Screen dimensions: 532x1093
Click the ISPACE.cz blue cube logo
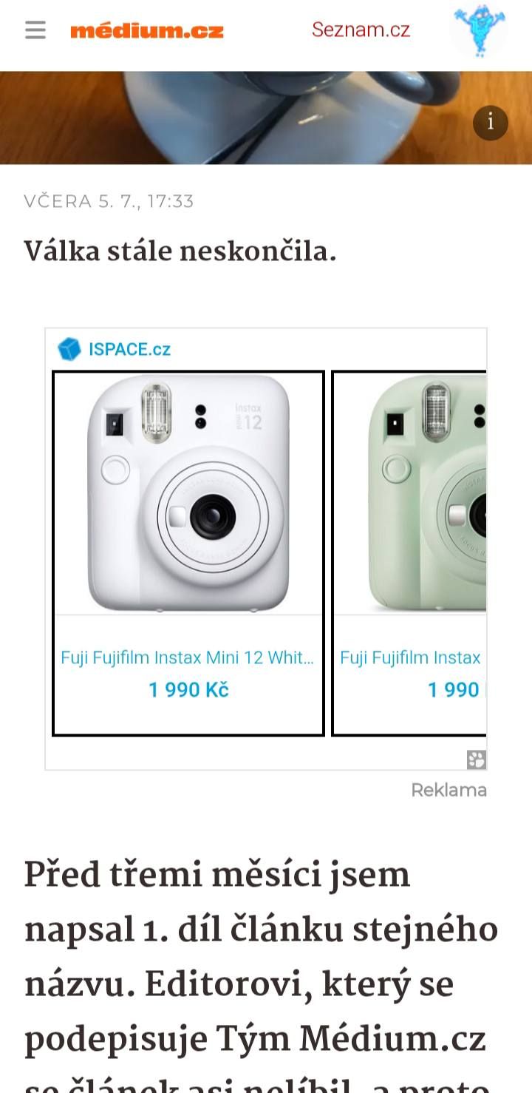(69, 349)
